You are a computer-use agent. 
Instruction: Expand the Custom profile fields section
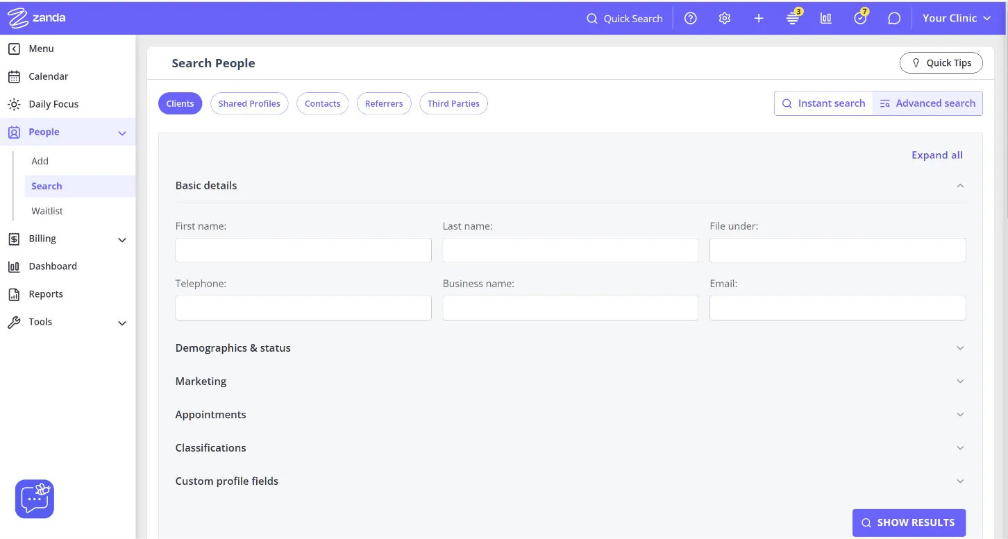coord(960,481)
